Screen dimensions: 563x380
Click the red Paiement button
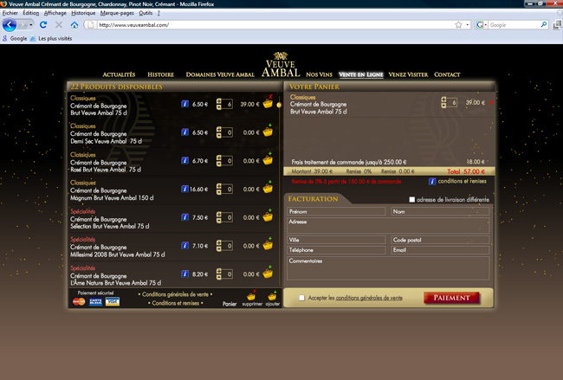[451, 298]
